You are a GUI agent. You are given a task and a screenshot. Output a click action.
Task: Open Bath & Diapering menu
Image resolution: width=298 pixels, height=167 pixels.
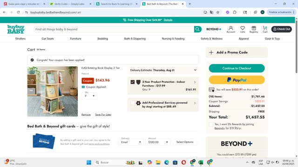135,39
